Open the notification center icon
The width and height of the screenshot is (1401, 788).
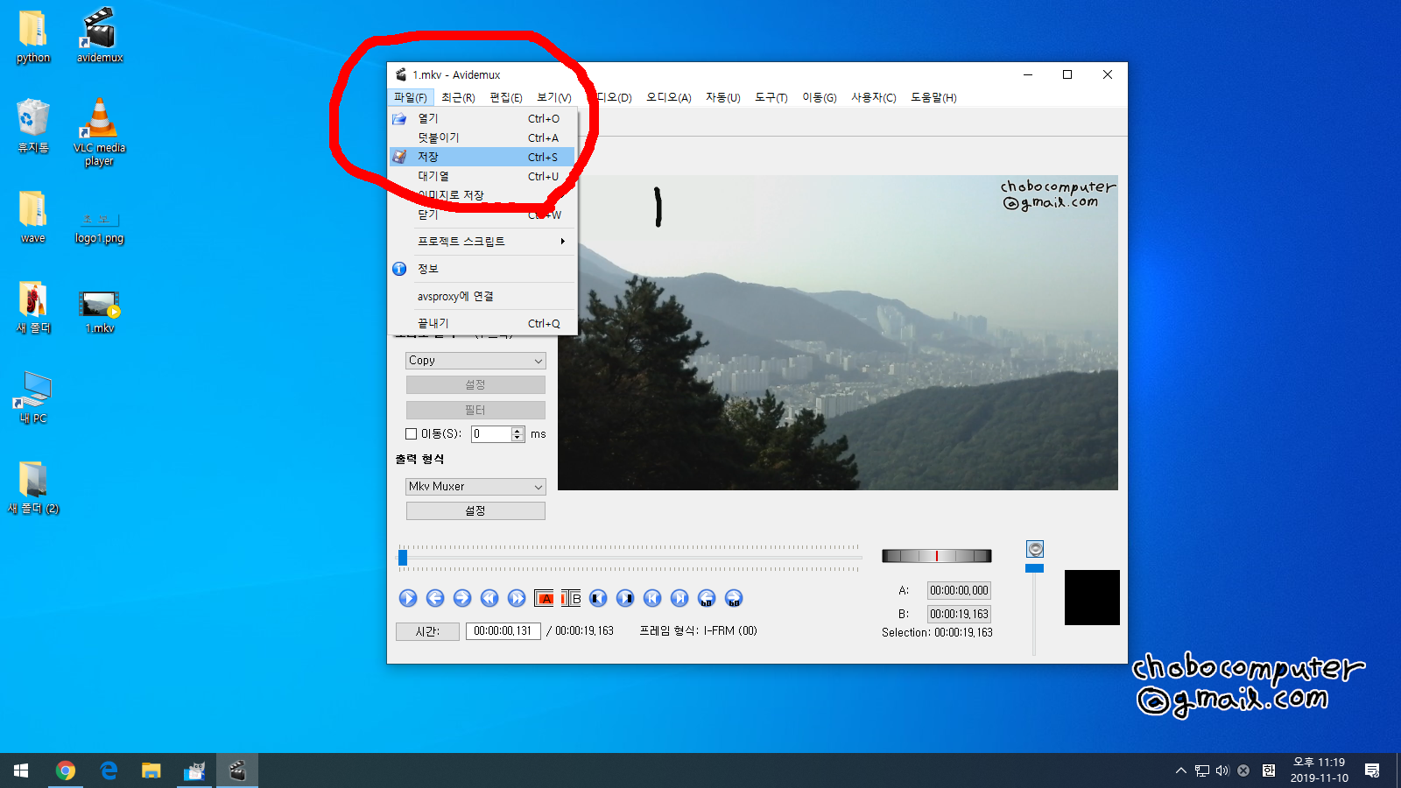1372,770
